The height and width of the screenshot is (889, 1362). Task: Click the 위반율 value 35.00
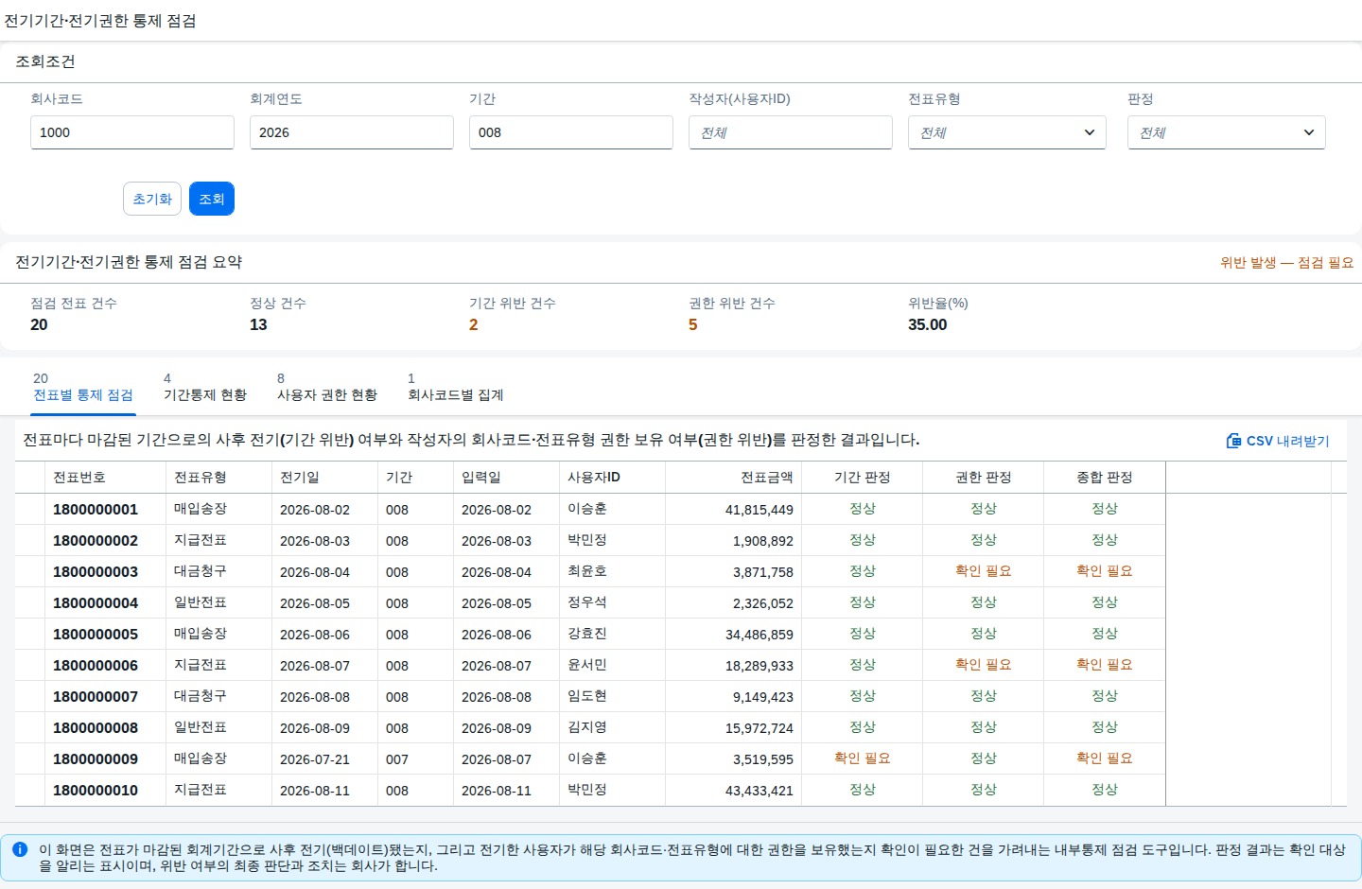point(928,324)
